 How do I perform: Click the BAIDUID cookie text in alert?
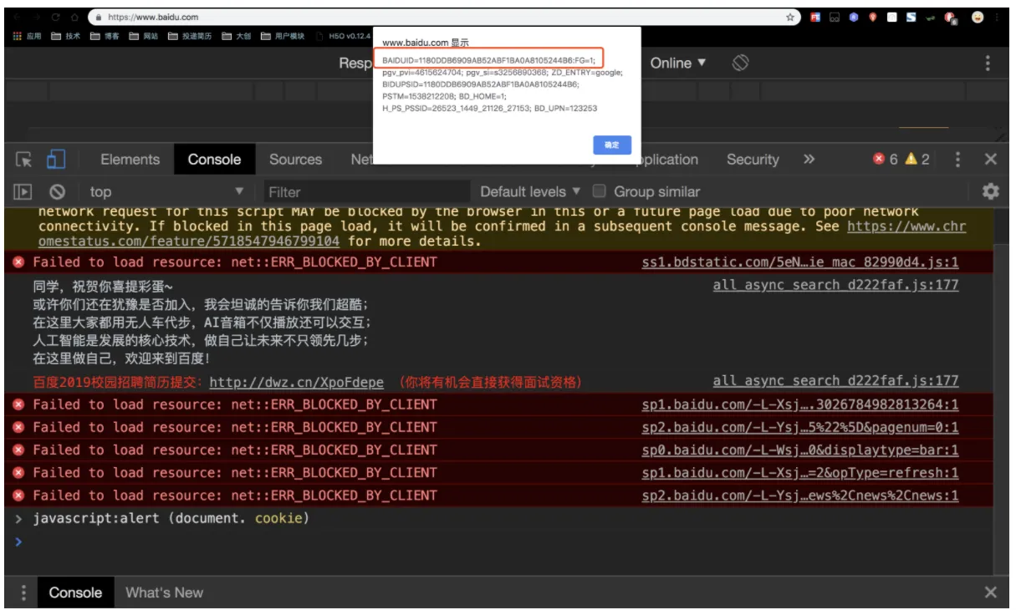pos(488,61)
